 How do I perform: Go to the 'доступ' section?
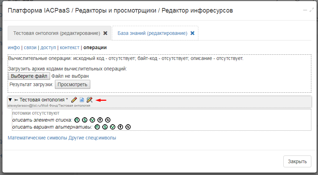tap(48, 47)
